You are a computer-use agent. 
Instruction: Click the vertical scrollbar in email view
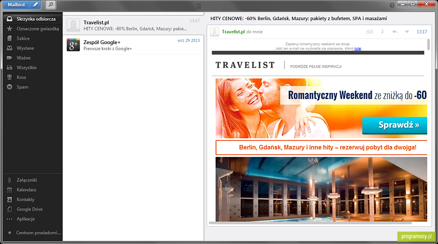tap(429, 45)
